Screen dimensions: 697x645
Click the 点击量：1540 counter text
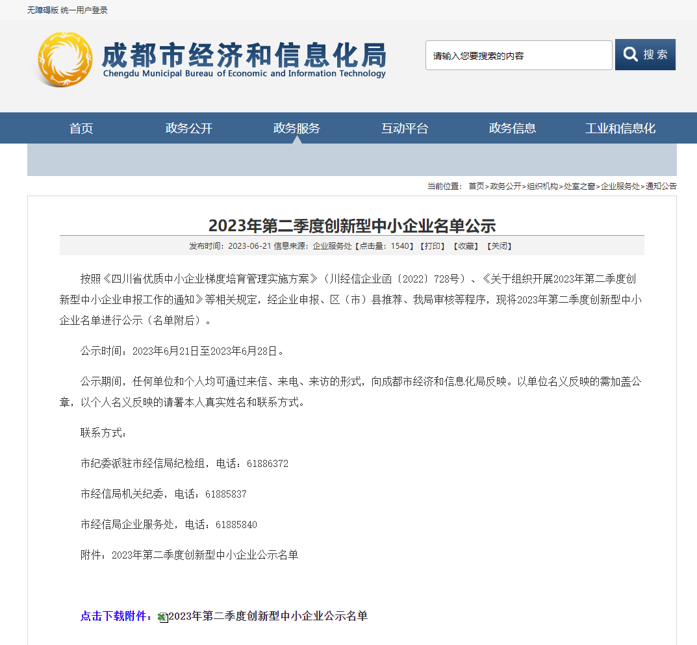(386, 246)
